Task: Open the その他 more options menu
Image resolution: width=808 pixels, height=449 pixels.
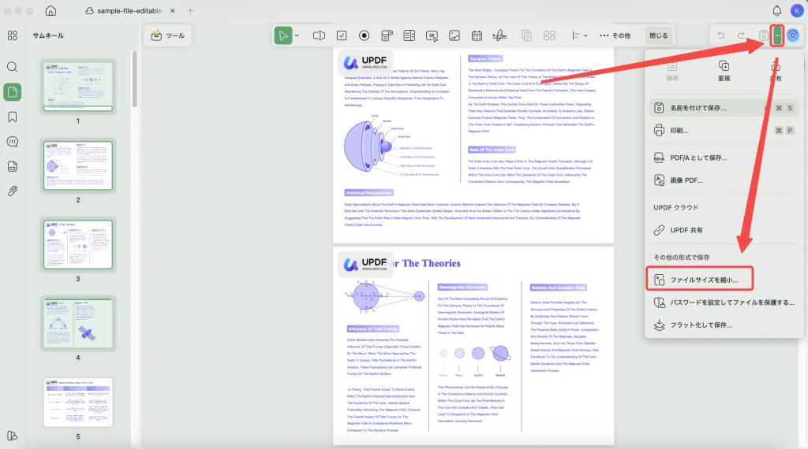Action: [x=615, y=35]
